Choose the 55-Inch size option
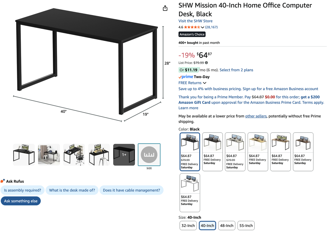This screenshot has width=333, height=234. pyautogui.click(x=246, y=225)
